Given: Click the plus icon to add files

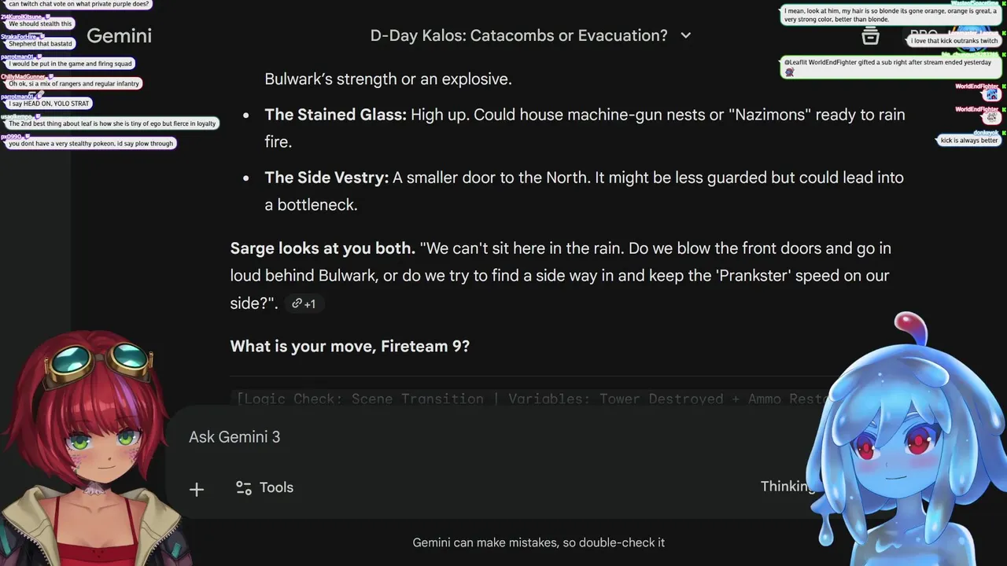Looking at the screenshot, I should pos(197,489).
